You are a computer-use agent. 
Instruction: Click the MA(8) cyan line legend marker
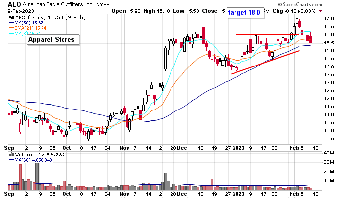coord(11,33)
